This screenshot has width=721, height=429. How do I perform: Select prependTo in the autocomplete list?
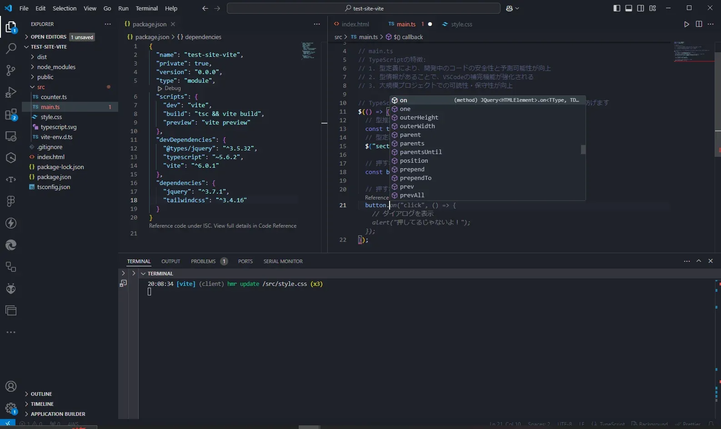[x=487, y=178]
